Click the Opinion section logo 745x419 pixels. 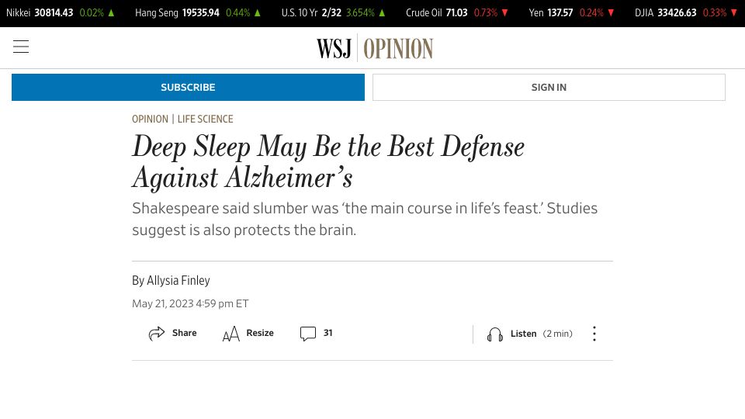398,48
